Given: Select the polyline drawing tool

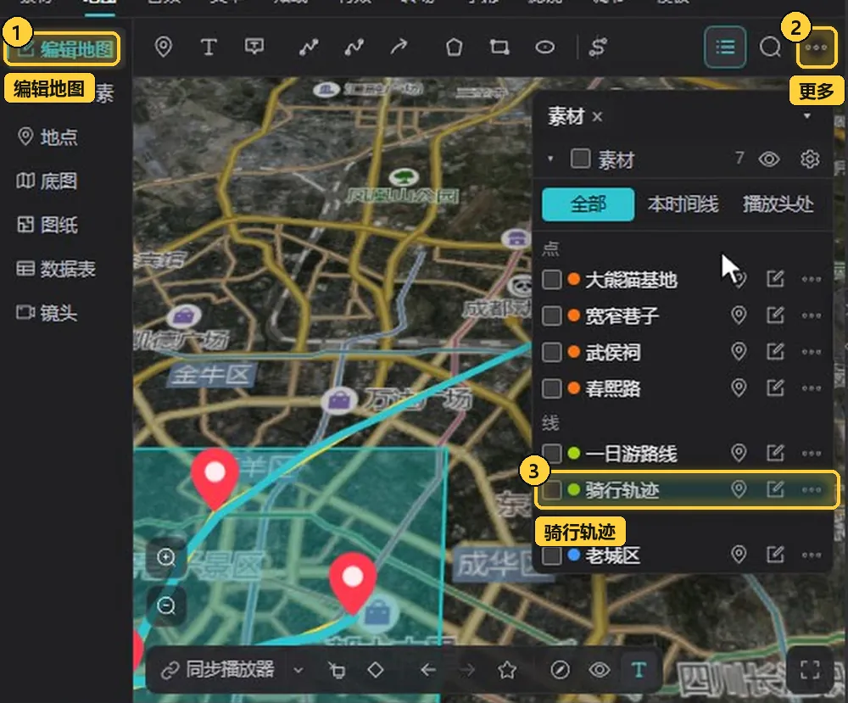Looking at the screenshot, I should tap(309, 47).
